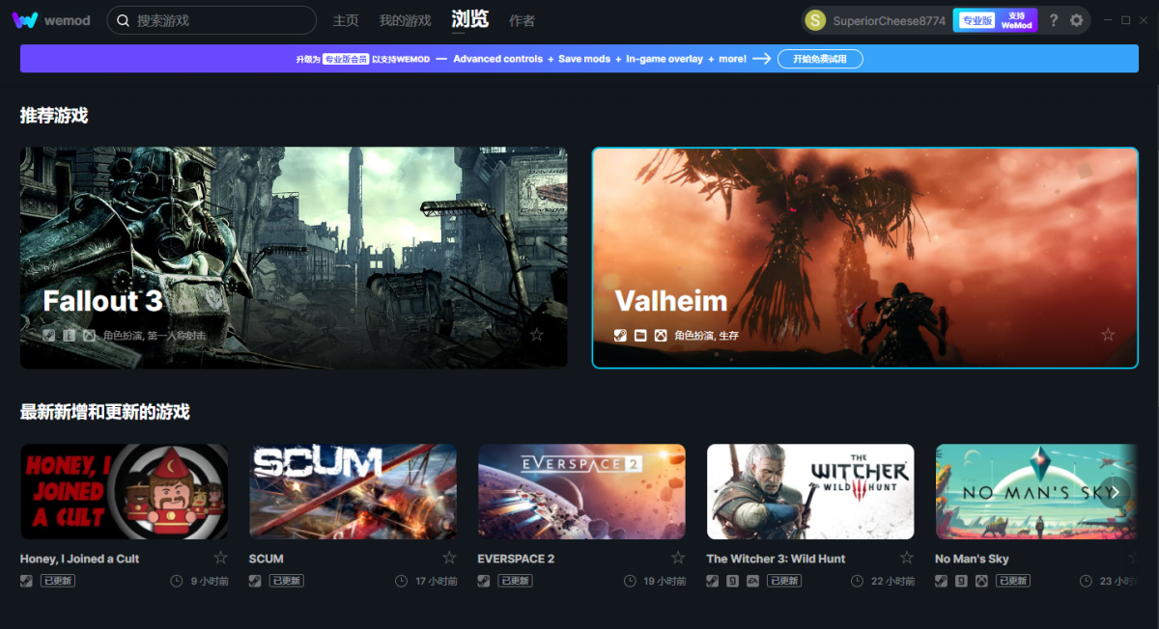Click the 专业版 支持 WeMod button

(x=995, y=20)
